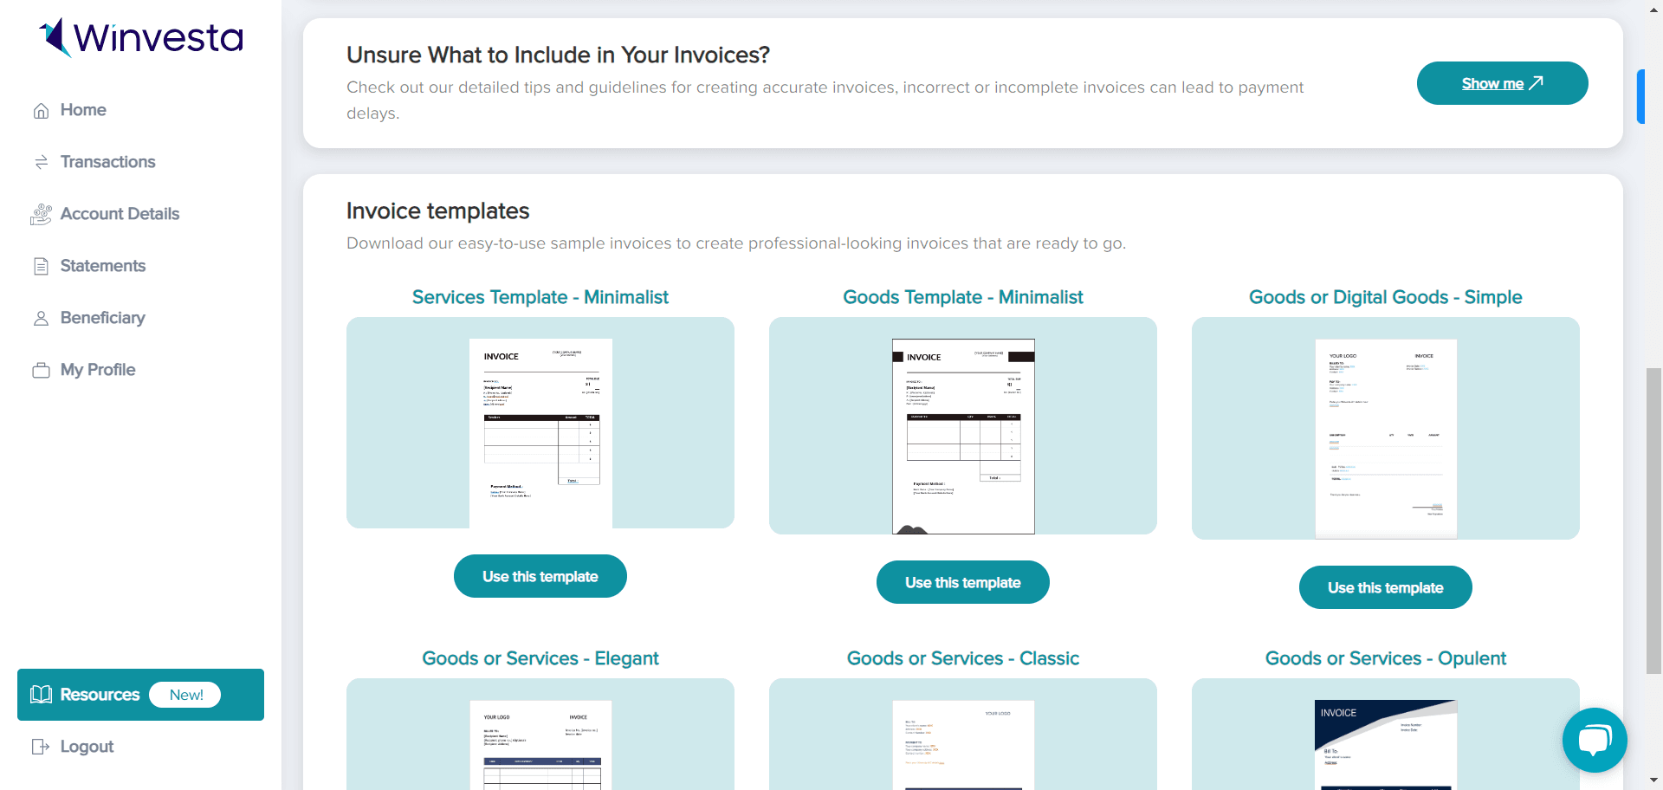Click the Home house icon
This screenshot has height=790, width=1663.
tap(41, 111)
